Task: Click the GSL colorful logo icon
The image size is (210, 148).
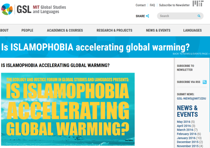Action: [7, 9]
